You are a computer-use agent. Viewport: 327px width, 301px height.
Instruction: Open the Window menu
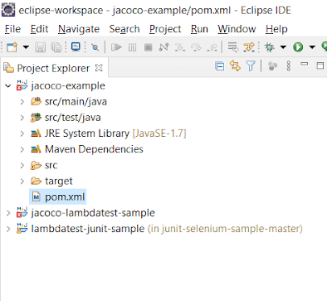point(237,29)
